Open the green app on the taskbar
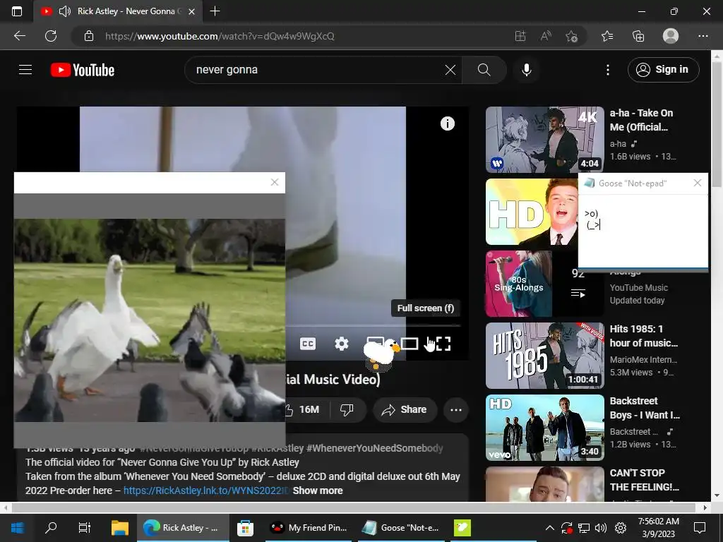Image resolution: width=723 pixels, height=542 pixels. [x=462, y=528]
